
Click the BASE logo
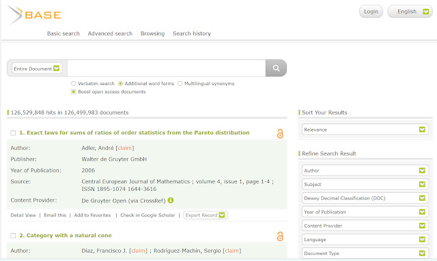34,15
